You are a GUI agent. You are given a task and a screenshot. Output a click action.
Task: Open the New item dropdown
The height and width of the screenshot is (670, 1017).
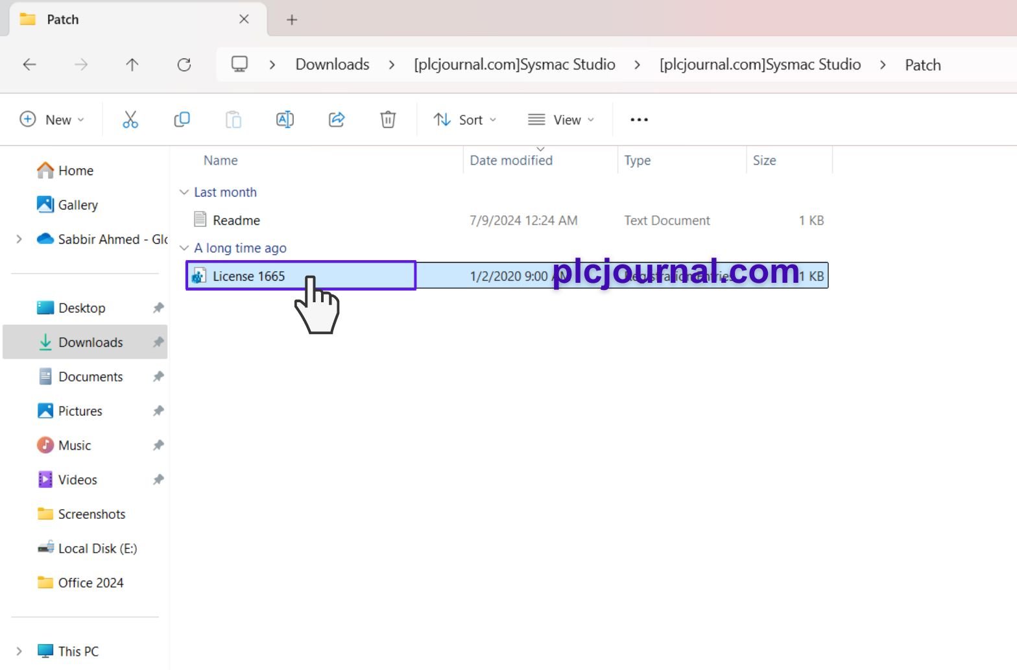[52, 119]
